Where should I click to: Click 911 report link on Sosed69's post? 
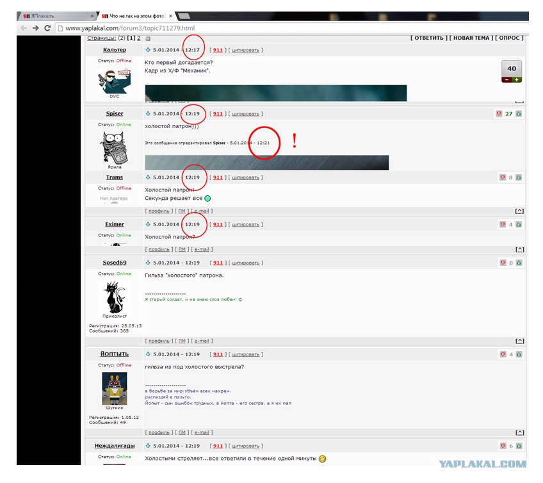[218, 263]
